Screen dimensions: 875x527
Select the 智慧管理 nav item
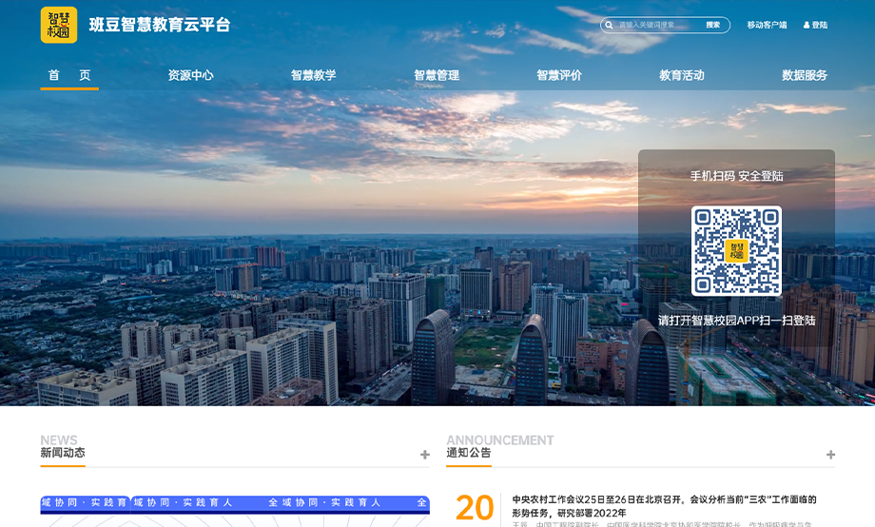point(437,75)
